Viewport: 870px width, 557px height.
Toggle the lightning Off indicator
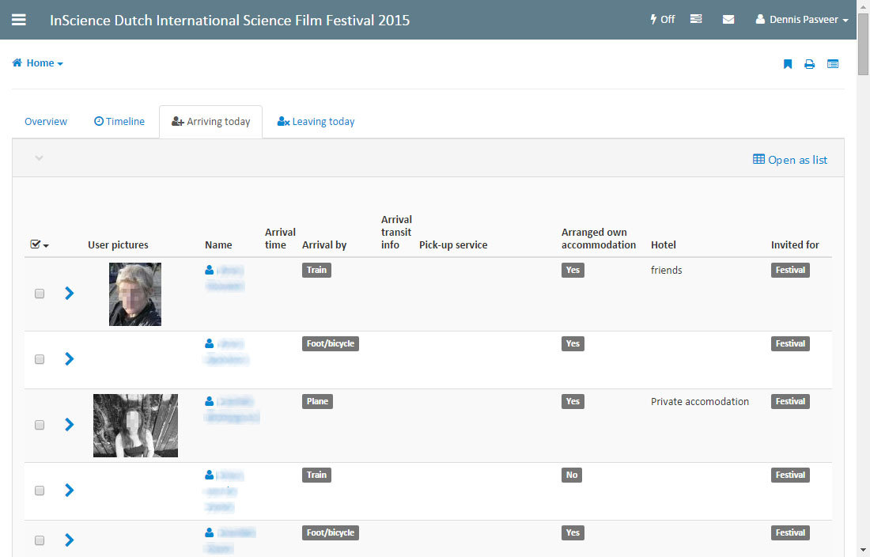click(x=662, y=20)
